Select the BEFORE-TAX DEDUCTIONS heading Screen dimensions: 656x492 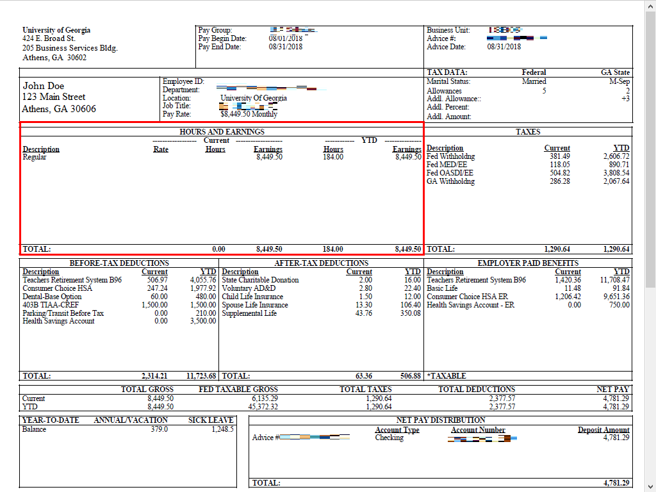click(119, 263)
